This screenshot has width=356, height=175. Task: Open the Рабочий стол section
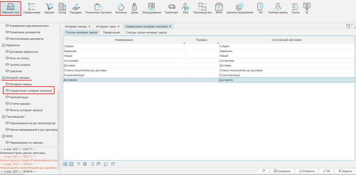tap(11, 8)
